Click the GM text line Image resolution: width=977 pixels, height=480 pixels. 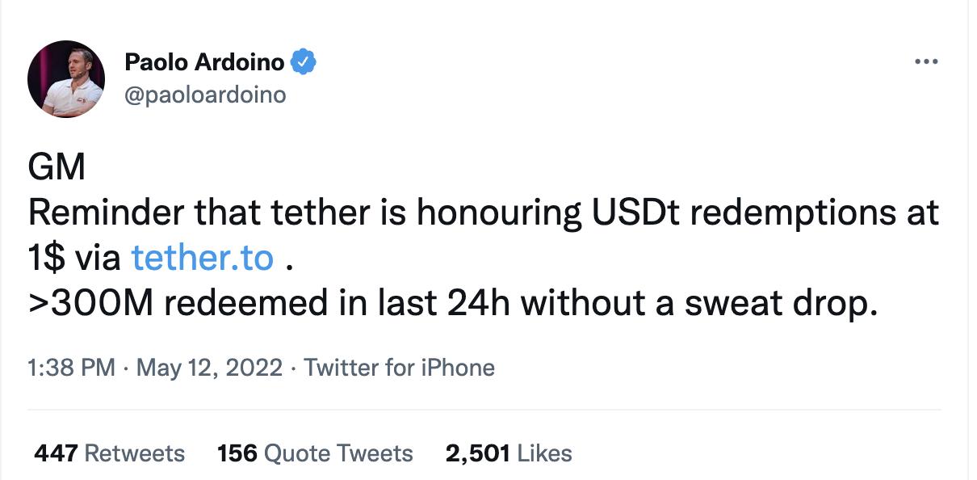[x=57, y=169]
